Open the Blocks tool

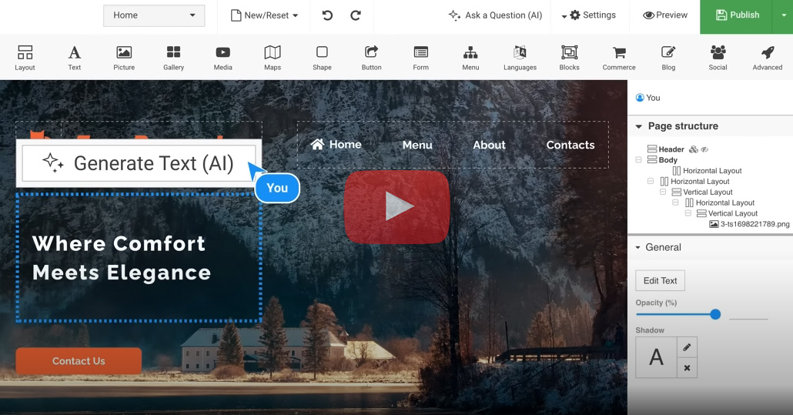coord(570,58)
